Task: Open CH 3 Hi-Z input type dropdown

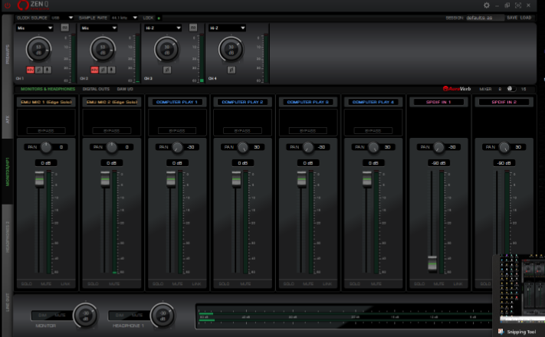Action: (x=163, y=28)
